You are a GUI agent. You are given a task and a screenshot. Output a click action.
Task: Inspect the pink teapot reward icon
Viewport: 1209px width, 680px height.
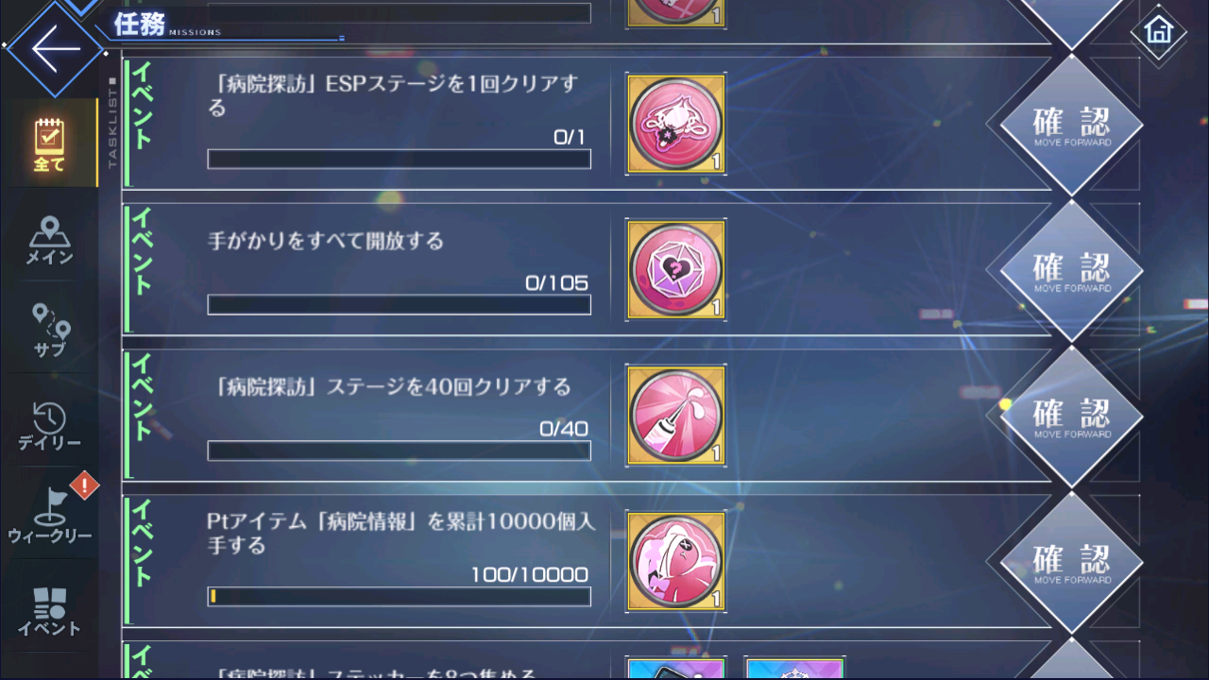point(675,124)
